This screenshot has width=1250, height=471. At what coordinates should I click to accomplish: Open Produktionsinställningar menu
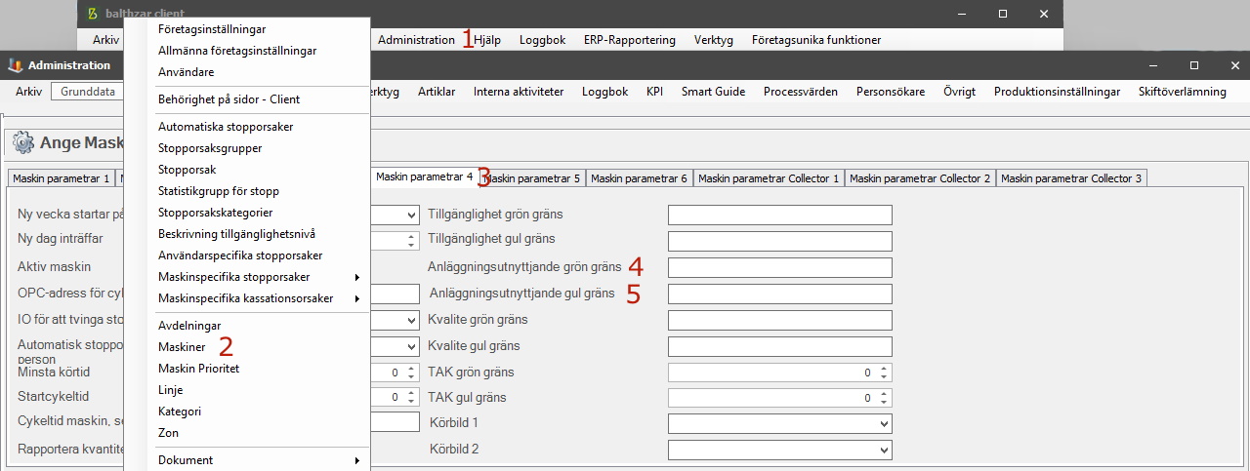[x=1057, y=92]
